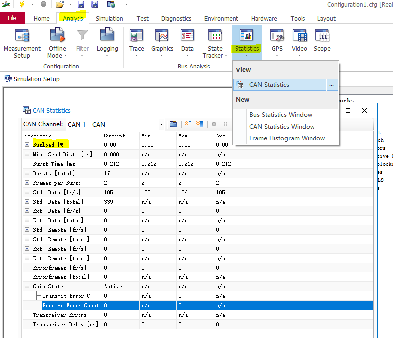
Task: Switch to the Home tab
Action: [x=42, y=19]
